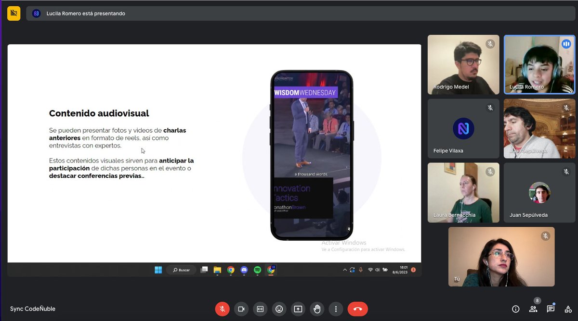Screen dimensions: 578x321
Task: Enable closed captions
Action: [x=260, y=309]
